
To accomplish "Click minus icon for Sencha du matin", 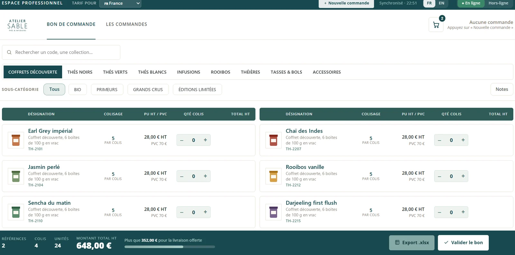I will (x=182, y=212).
